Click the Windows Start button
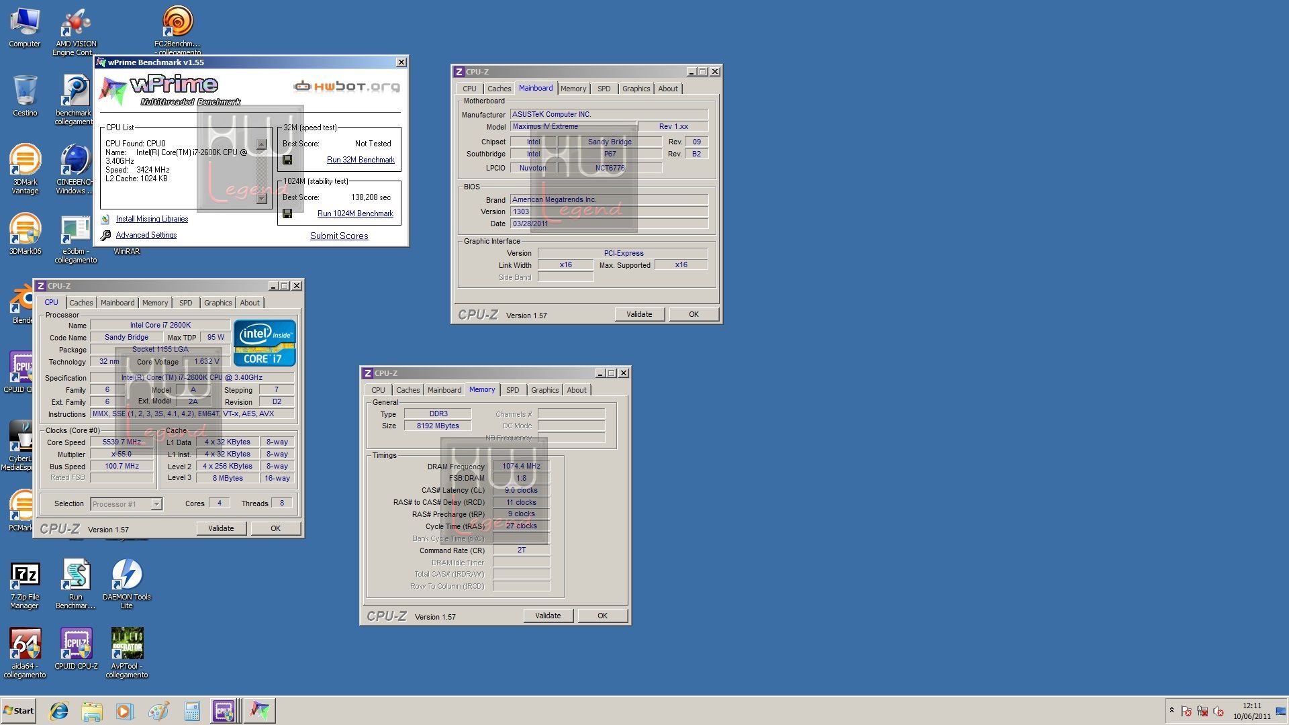Image resolution: width=1289 pixels, height=725 pixels. (18, 711)
